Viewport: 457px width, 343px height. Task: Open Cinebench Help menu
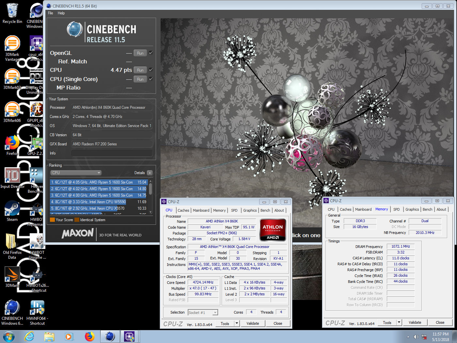61,13
